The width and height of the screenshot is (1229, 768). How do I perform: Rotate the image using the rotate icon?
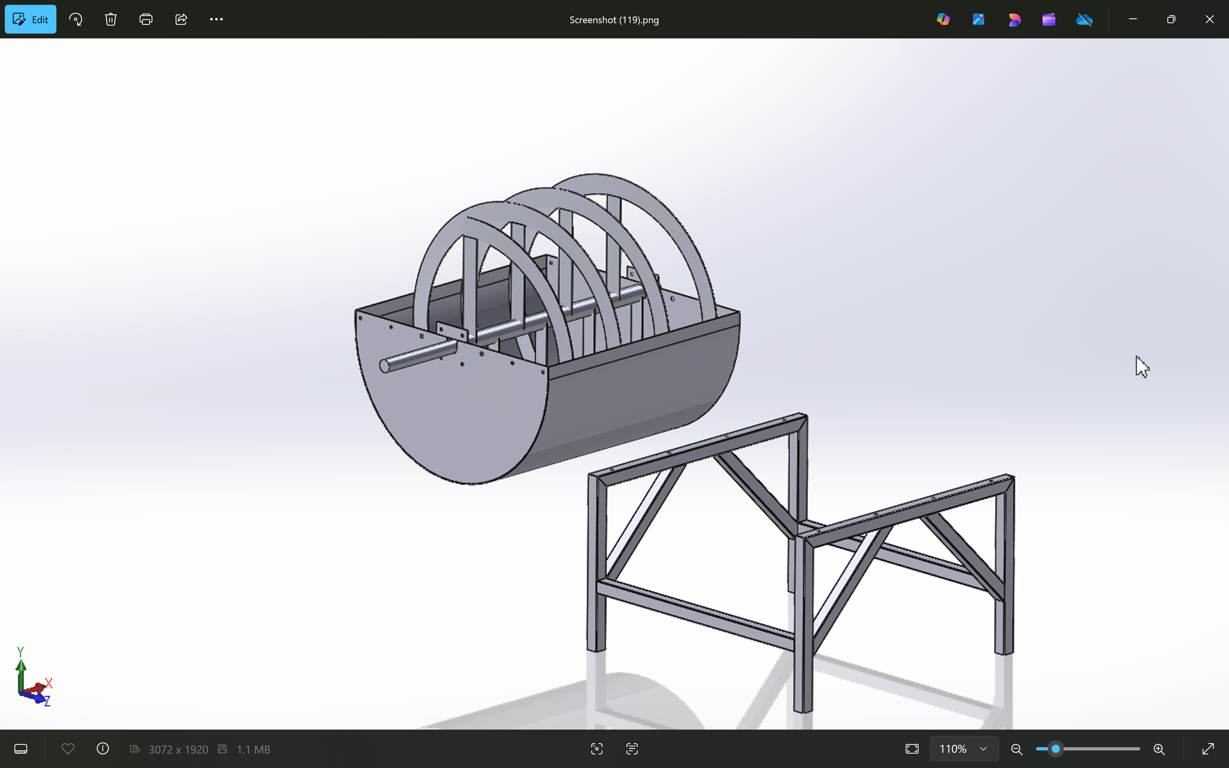[76, 19]
